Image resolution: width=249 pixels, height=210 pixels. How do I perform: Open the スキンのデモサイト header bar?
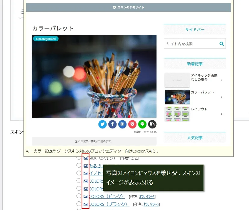129,7
